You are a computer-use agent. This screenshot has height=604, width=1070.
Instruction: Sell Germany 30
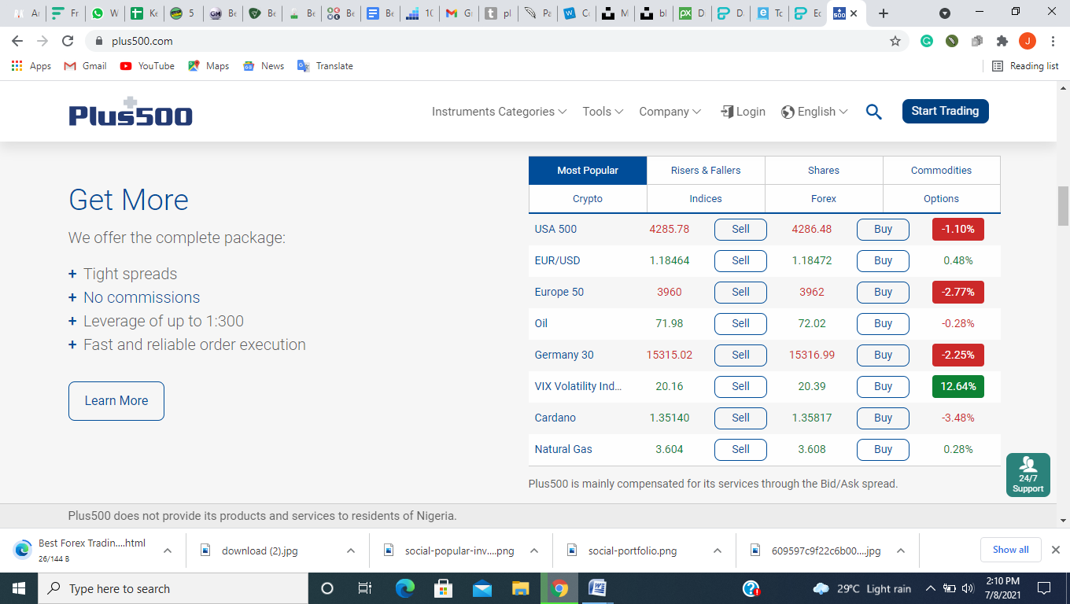(740, 355)
